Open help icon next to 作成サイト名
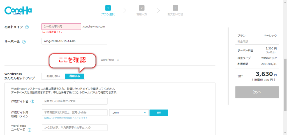287x135 pixels. tap(32, 102)
